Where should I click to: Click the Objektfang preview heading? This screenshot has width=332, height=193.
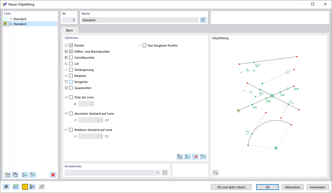(x=220, y=38)
